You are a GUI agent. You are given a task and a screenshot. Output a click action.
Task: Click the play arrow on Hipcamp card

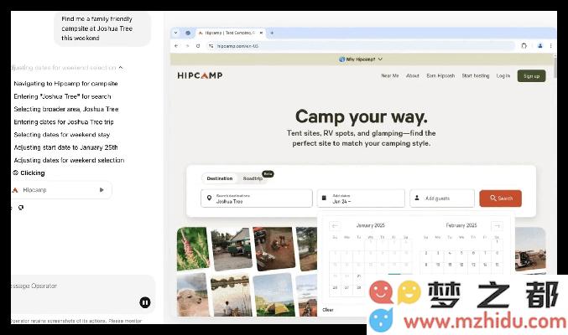102,190
